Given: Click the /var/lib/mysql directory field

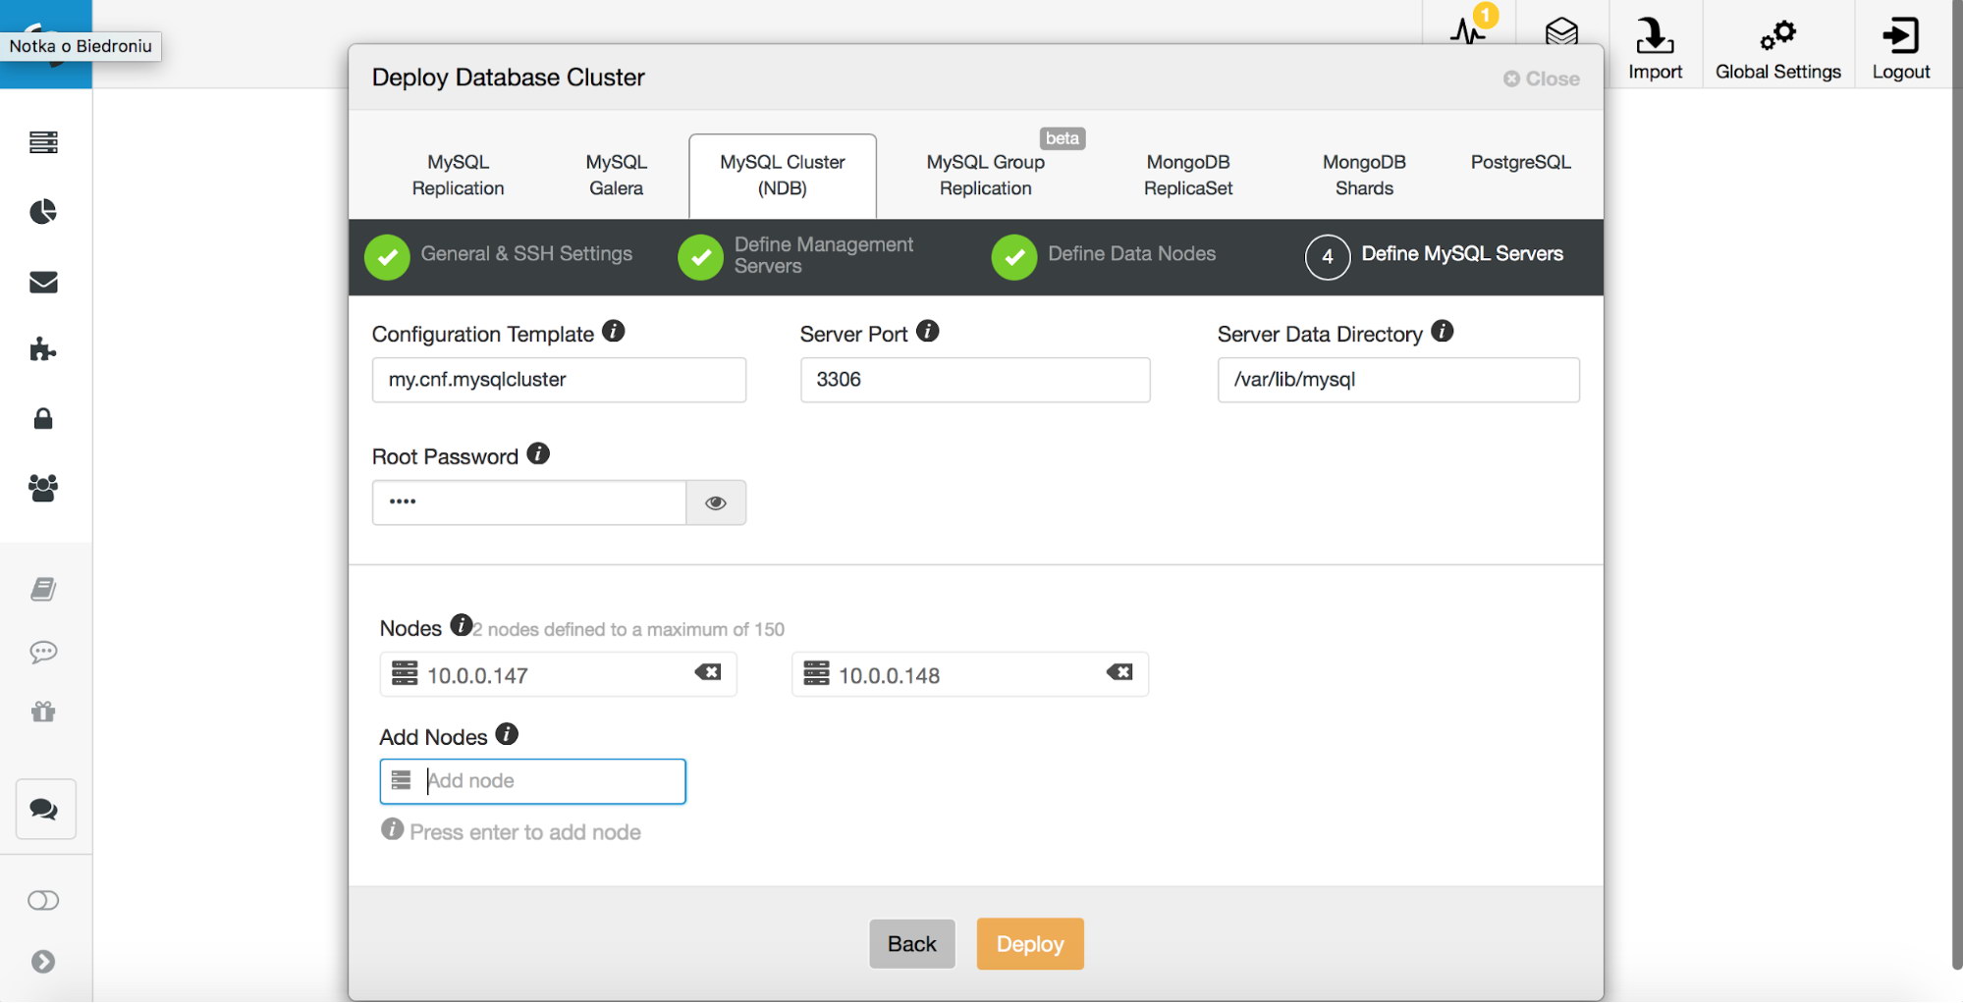Looking at the screenshot, I should click(x=1398, y=380).
